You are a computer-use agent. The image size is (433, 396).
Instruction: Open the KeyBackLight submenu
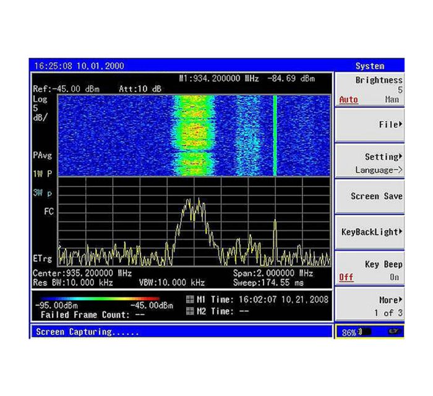point(370,232)
